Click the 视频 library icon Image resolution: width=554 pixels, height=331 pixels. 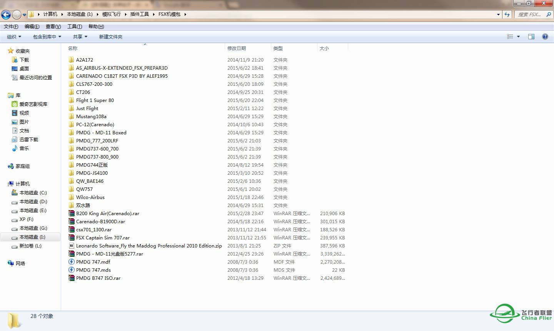coord(15,113)
